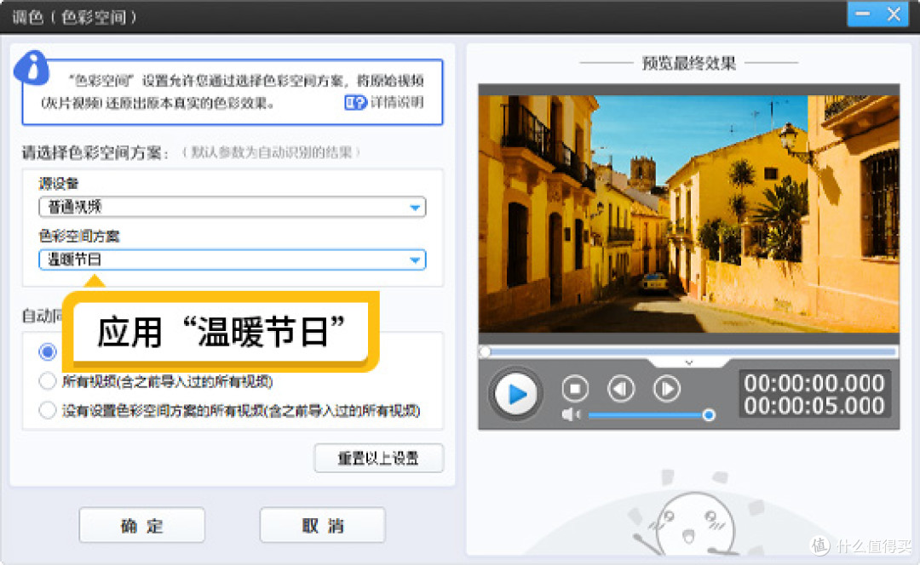Click the 取消 button
The width and height of the screenshot is (920, 565).
(x=322, y=525)
